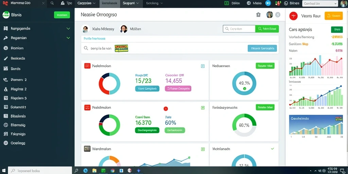Click the home icon in page header
Image resolution: width=348 pixels, height=174 pixels.
[x=258, y=15]
